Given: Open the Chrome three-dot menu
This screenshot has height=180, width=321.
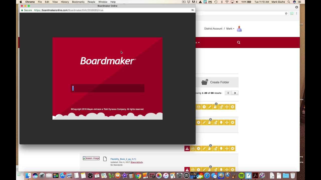Looking at the screenshot, I should (297, 13).
